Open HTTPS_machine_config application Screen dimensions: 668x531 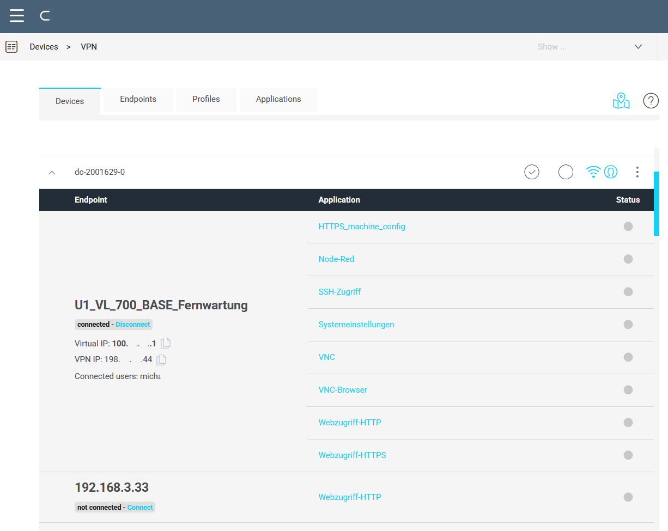coord(362,227)
